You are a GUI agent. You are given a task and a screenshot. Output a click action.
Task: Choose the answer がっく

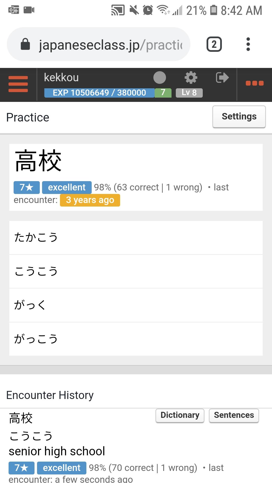(136, 305)
